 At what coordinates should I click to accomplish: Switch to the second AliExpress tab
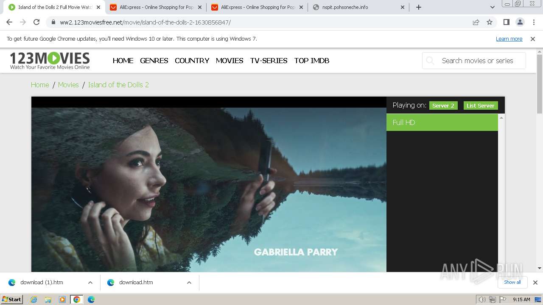(x=257, y=7)
